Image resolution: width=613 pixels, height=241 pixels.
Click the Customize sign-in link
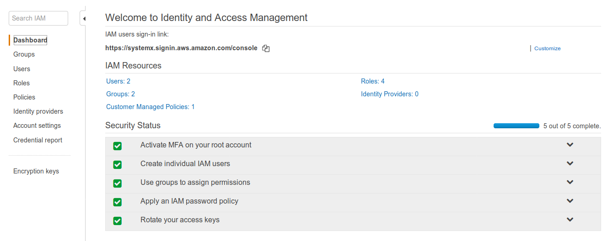tap(547, 48)
